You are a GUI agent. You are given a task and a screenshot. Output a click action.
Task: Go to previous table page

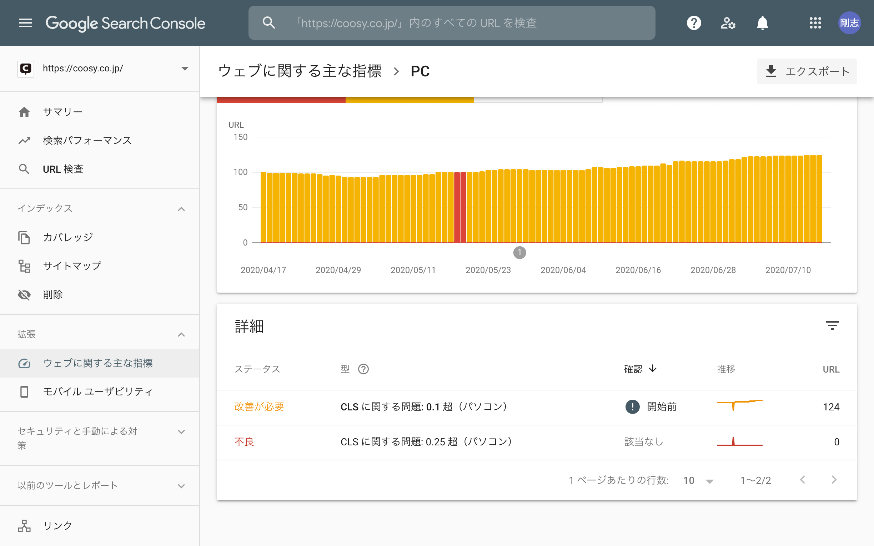click(803, 480)
